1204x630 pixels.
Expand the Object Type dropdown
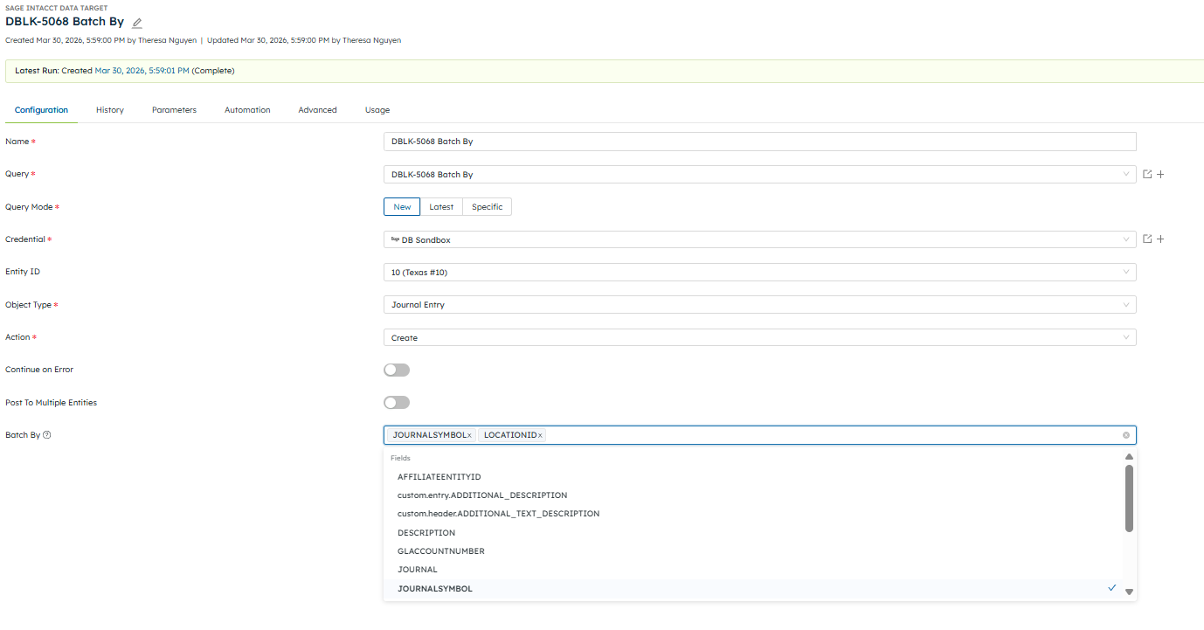(x=759, y=305)
